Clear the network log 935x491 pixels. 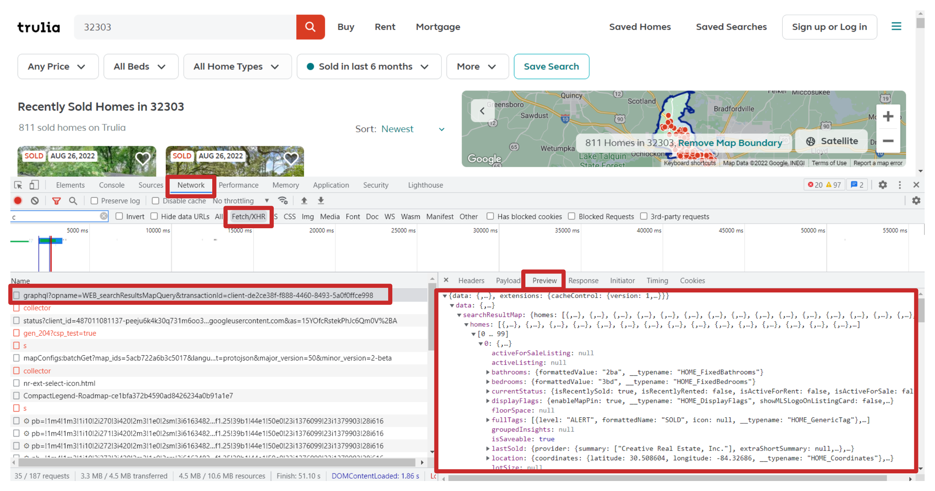[x=35, y=201]
